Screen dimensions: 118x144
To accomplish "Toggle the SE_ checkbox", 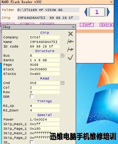I will coord(32,142).
